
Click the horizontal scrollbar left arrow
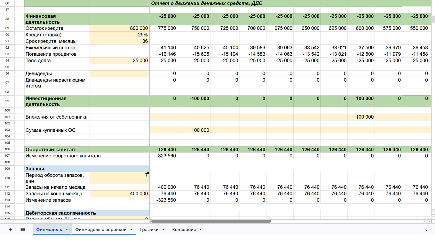pyautogui.click(x=425, y=221)
